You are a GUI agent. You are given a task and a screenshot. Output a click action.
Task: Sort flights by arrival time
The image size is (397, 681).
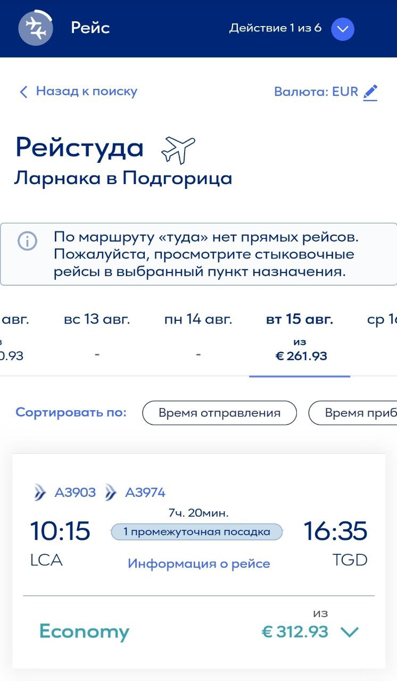pyautogui.click(x=354, y=413)
